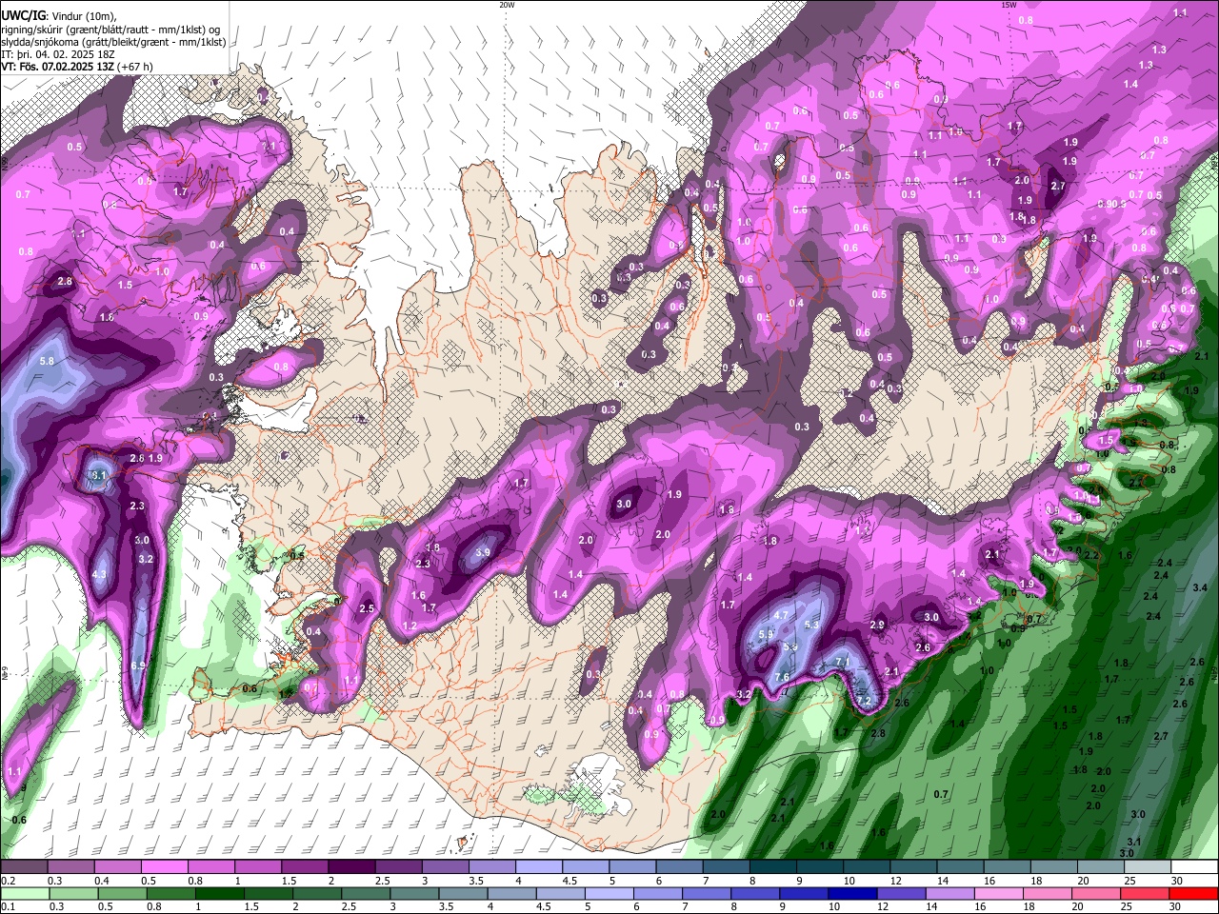Click the bright pink 0.5 swatch in snow scale
Viewport: 1219px width, 914px height.
tap(164, 867)
